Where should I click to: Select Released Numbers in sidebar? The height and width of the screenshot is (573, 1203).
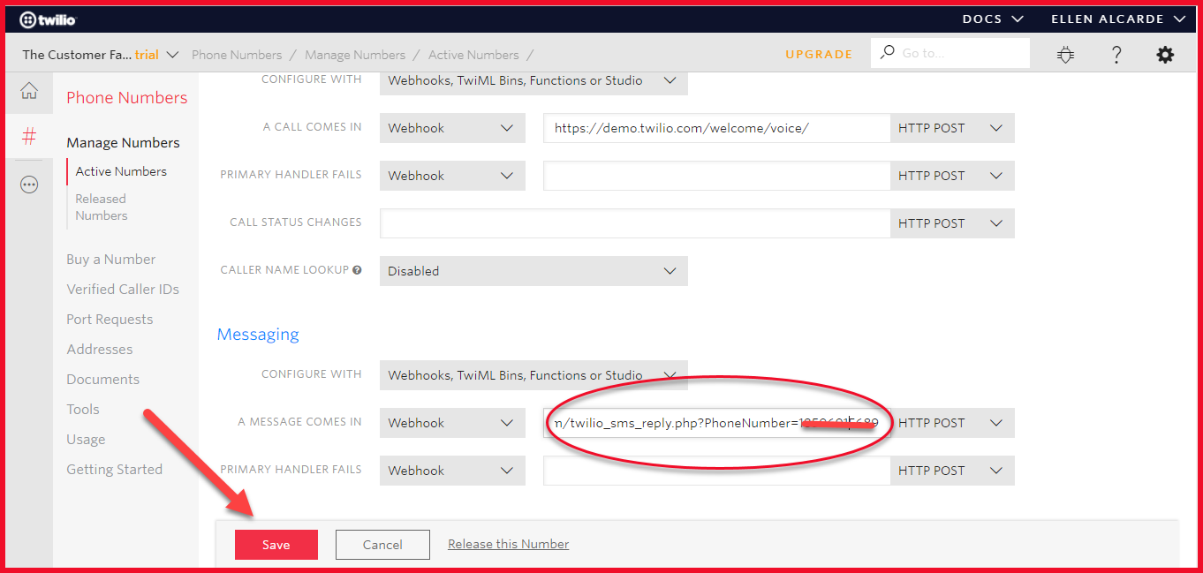102,207
